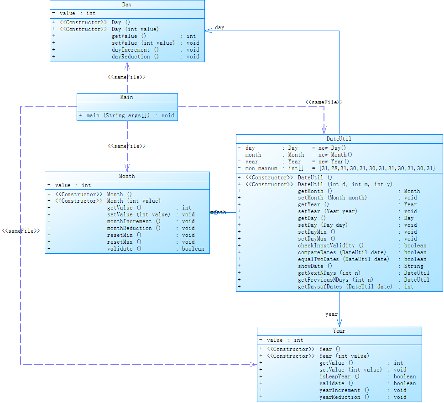Viewport: 444px width, 403px height.
Task: Click checkInputValidity() method row
Action: 332,246
